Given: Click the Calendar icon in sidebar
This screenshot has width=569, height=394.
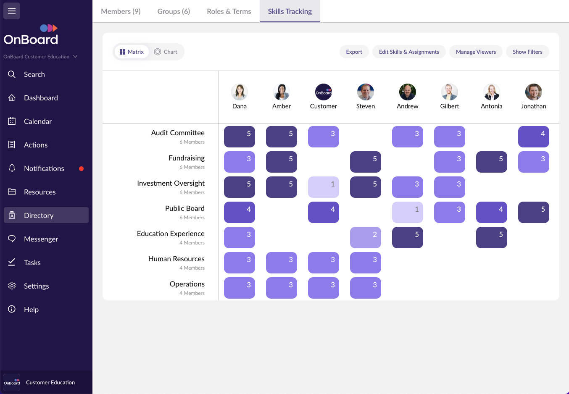Looking at the screenshot, I should pos(12,121).
